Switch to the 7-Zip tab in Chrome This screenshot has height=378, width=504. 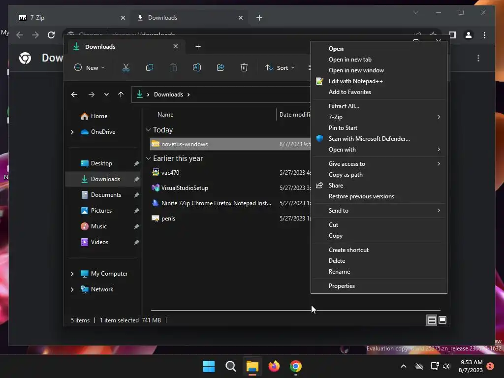click(x=72, y=18)
